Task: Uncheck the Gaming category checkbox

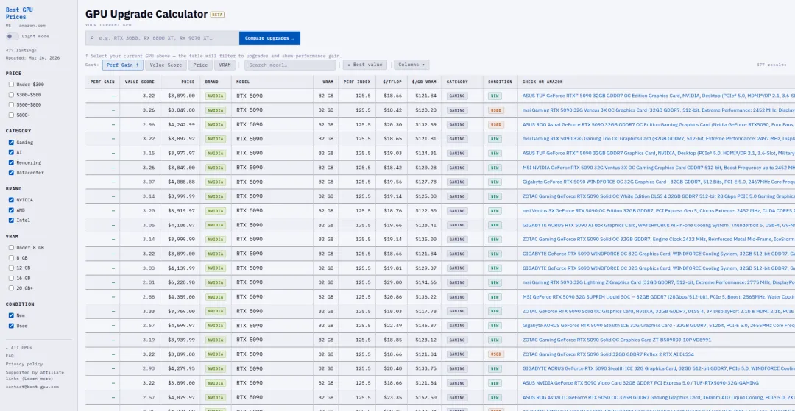Action: tap(11, 142)
